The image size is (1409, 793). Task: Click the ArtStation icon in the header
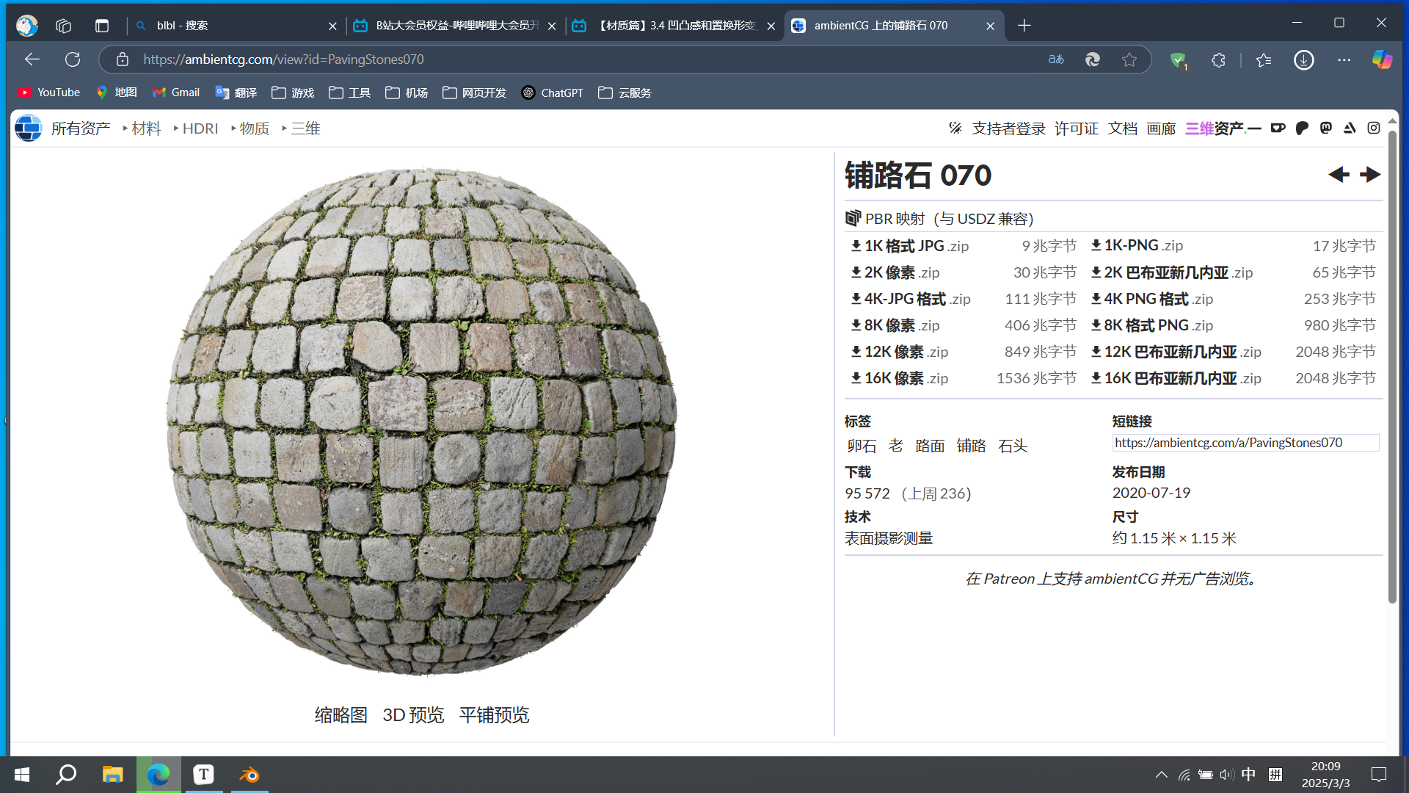(x=1350, y=128)
